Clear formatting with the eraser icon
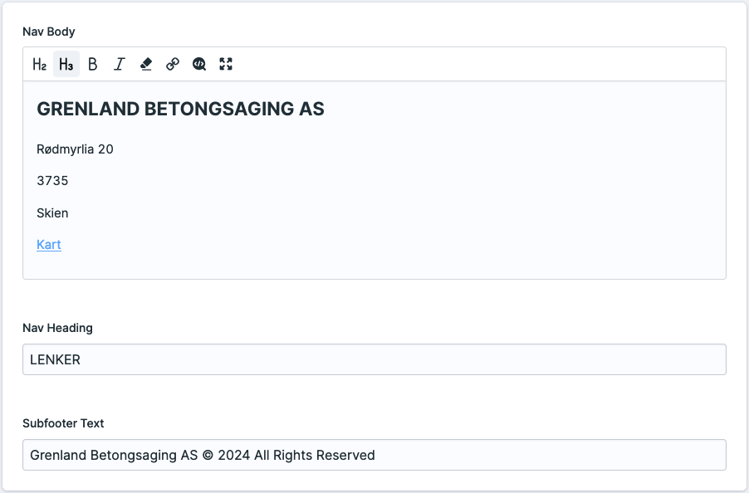 (x=146, y=64)
